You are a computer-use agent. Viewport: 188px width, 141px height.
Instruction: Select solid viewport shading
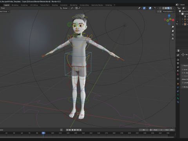(166, 8)
